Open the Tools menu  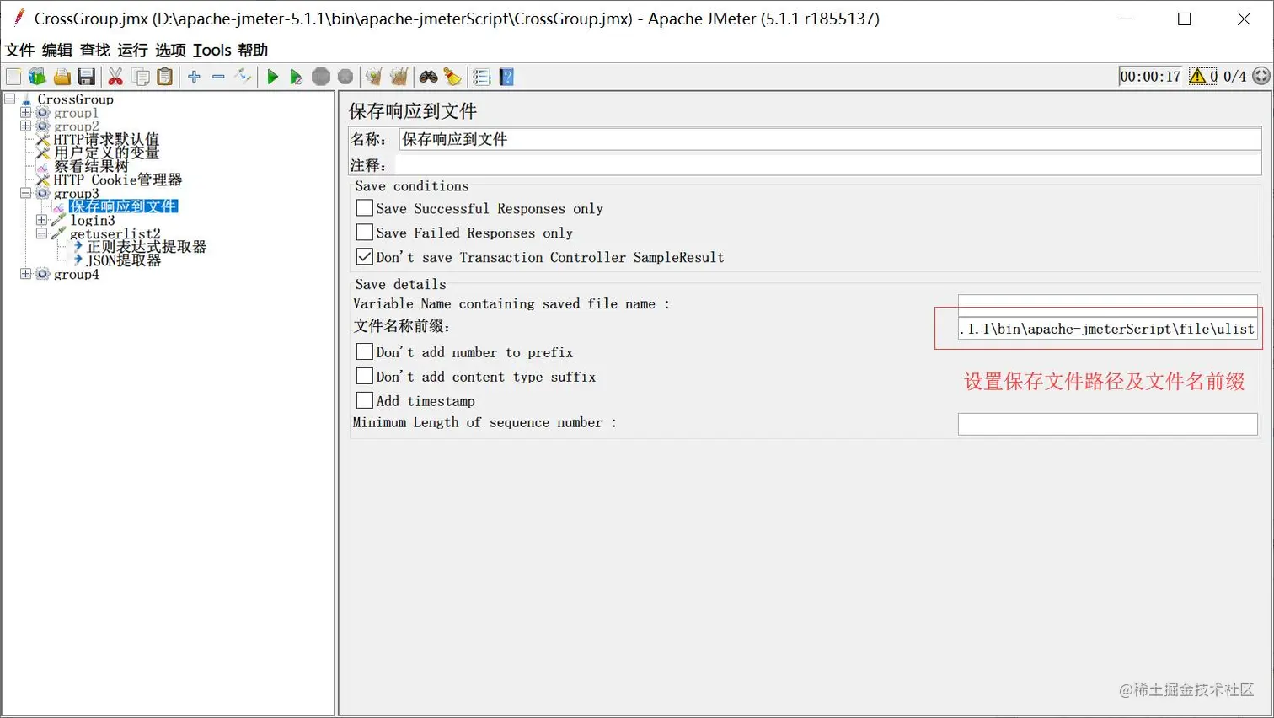211,50
